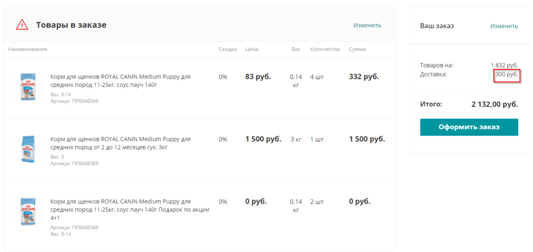
Task: Click 'Изменить' link in Товары в заказе header
Action: 367,25
